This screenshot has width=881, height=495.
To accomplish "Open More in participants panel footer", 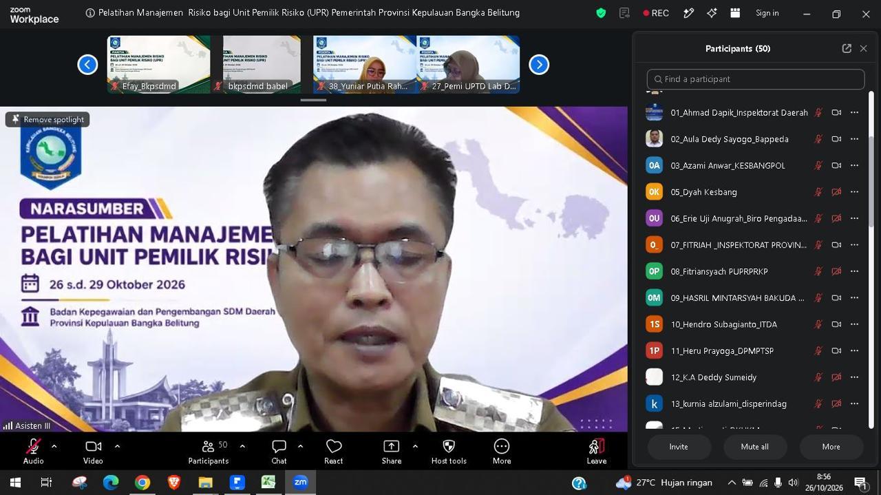I will tap(831, 447).
